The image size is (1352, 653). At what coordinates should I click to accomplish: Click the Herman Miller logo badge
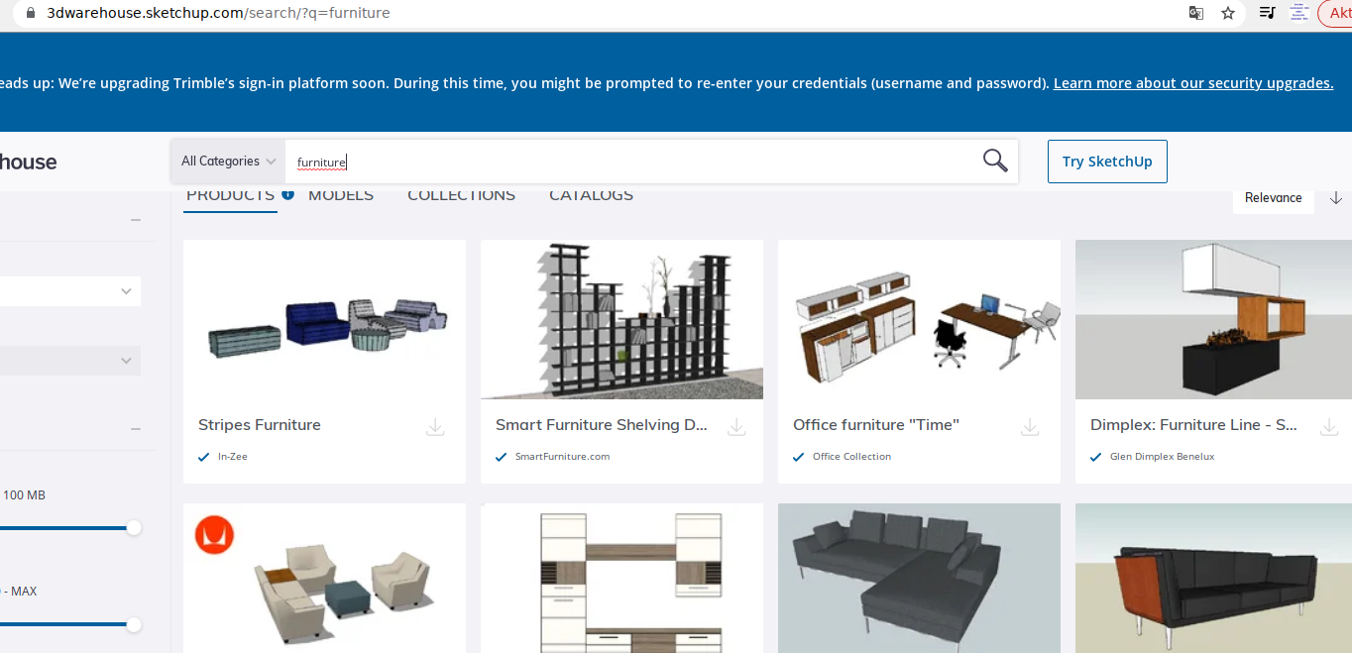pyautogui.click(x=214, y=534)
